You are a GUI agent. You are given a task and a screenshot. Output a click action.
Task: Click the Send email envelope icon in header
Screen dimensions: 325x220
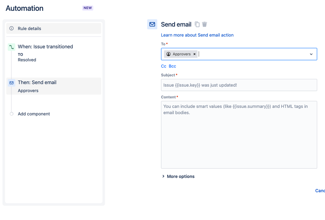coord(152,24)
